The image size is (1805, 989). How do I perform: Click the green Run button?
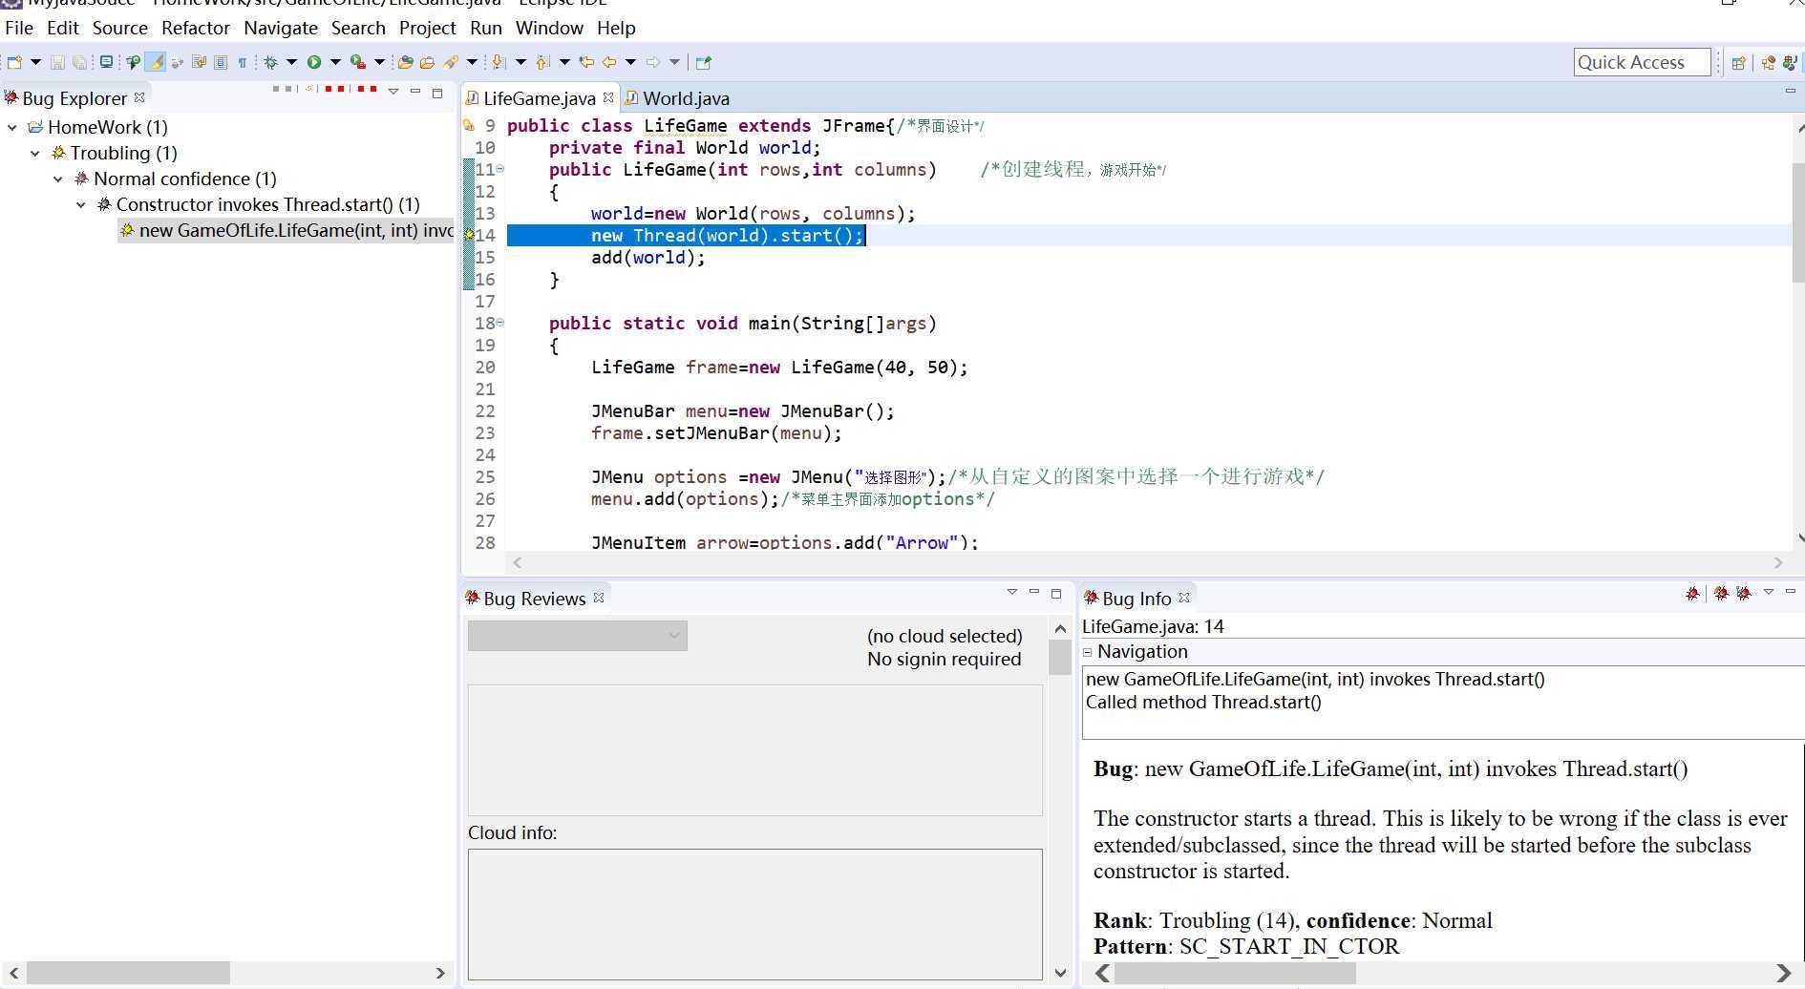[x=313, y=62]
